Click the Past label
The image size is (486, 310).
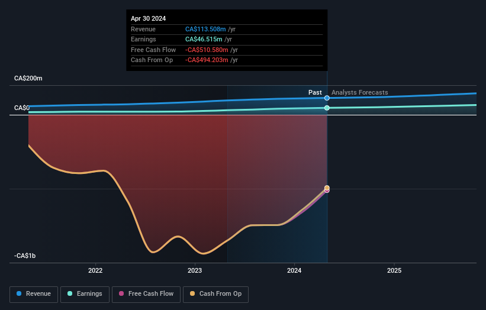click(x=315, y=92)
